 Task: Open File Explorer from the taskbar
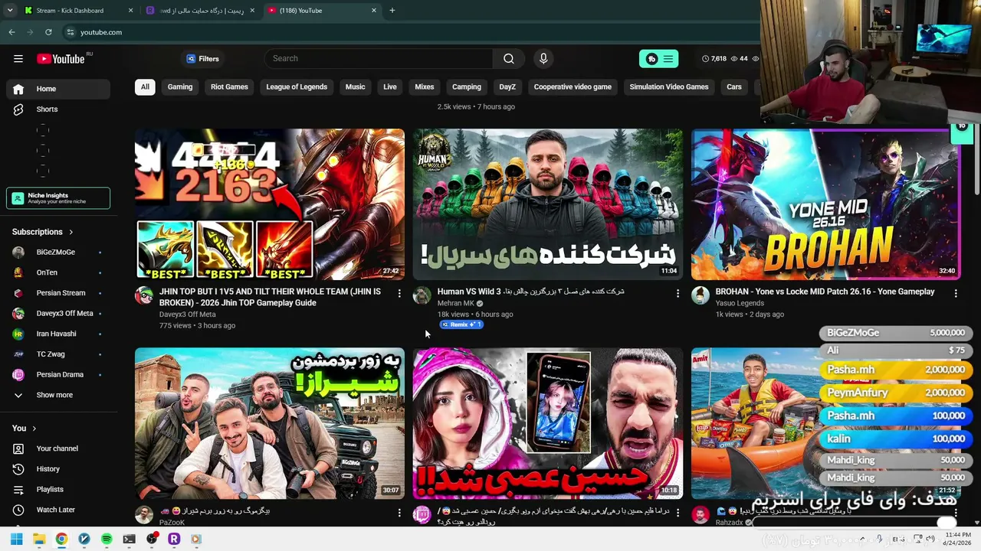coord(39,539)
